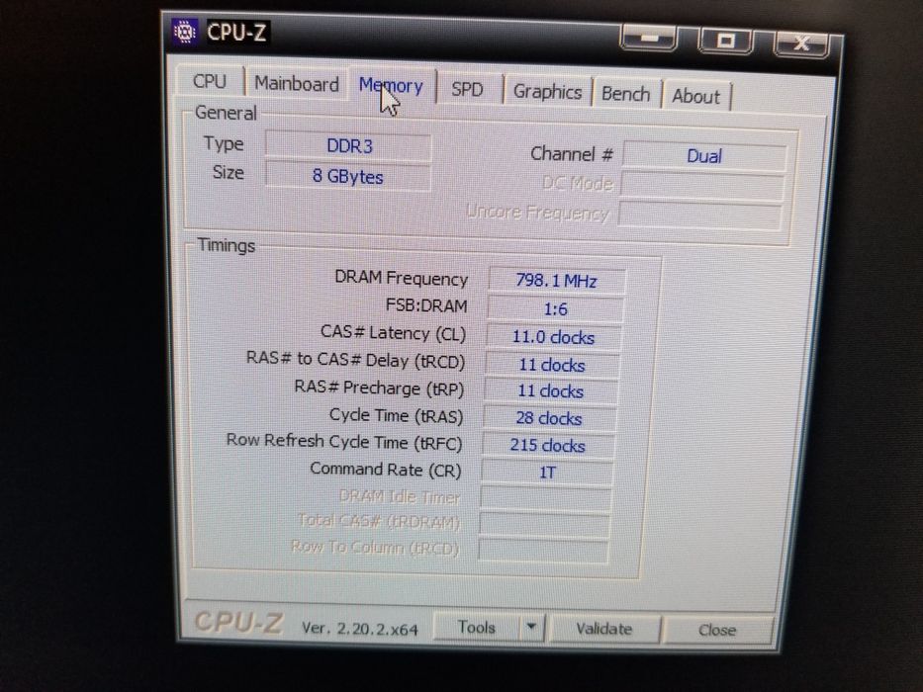Close CPU-Z with the title bar X
The image size is (923, 692).
click(801, 43)
